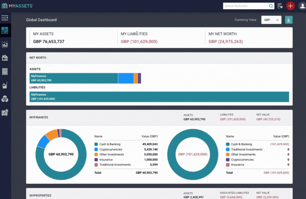Image resolution: width=306 pixels, height=199 pixels.
Task: Open the MyProperties house icon in the sidebar
Action: pyautogui.click(x=5, y=58)
